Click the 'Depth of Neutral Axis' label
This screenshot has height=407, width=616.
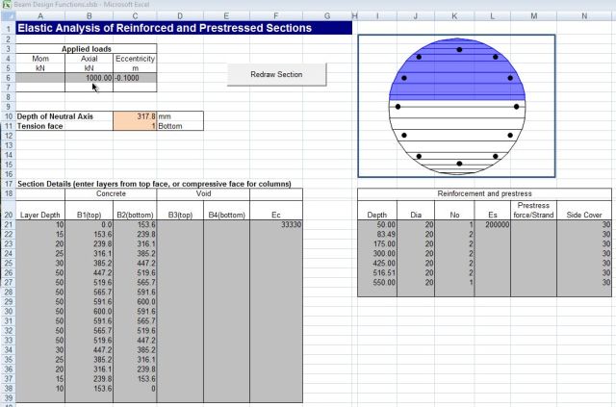tap(55, 116)
